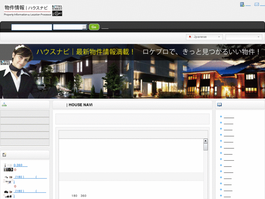Click the open book icon in the right panel

pos(219,104)
